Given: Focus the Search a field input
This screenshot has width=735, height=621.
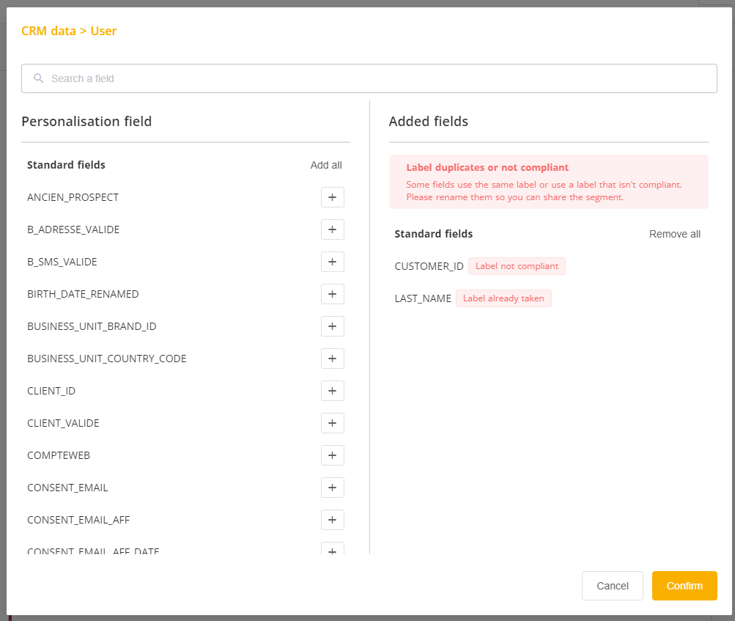Looking at the screenshot, I should 369,78.
